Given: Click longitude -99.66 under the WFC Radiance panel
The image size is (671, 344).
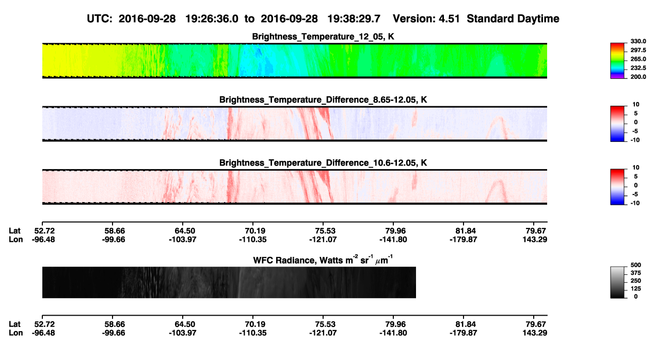Looking at the screenshot, I should 113,333.
